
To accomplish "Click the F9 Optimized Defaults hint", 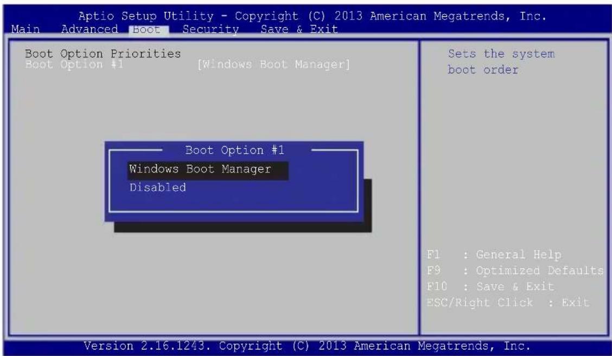I will [x=515, y=270].
